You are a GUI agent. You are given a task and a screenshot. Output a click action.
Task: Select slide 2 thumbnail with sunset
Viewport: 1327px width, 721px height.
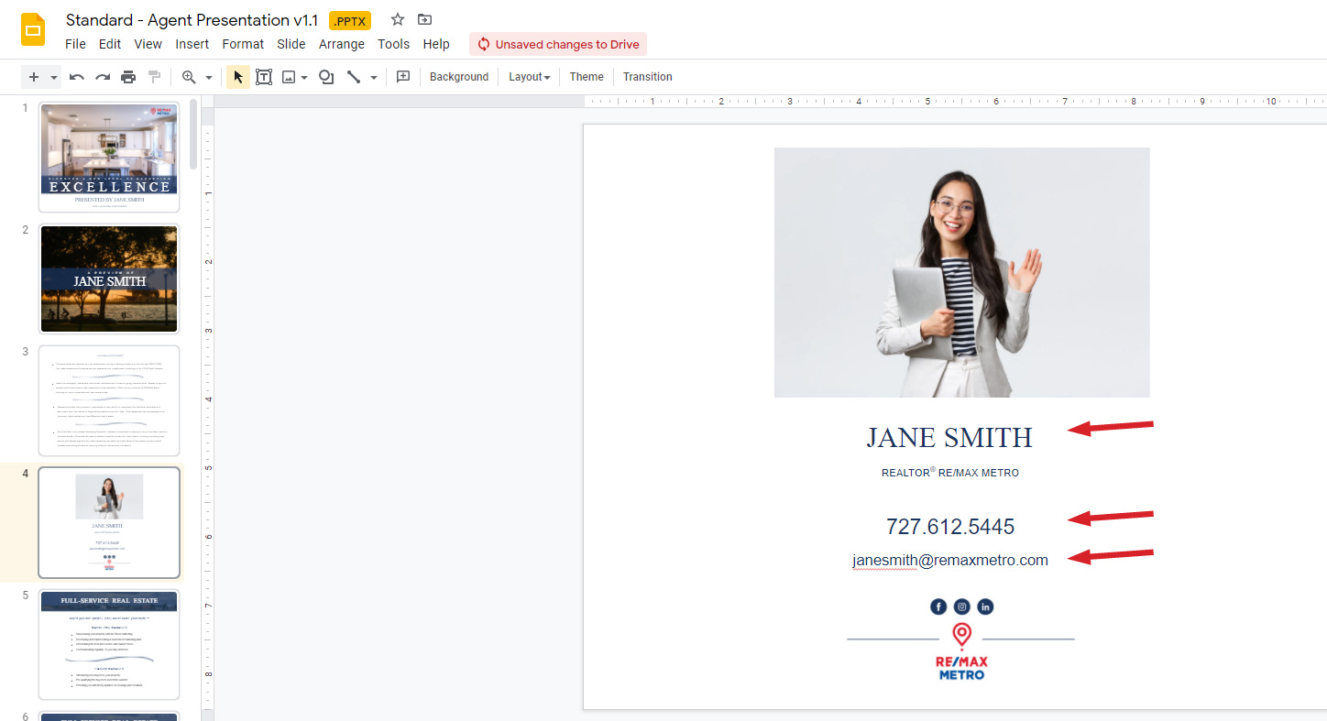pyautogui.click(x=109, y=279)
